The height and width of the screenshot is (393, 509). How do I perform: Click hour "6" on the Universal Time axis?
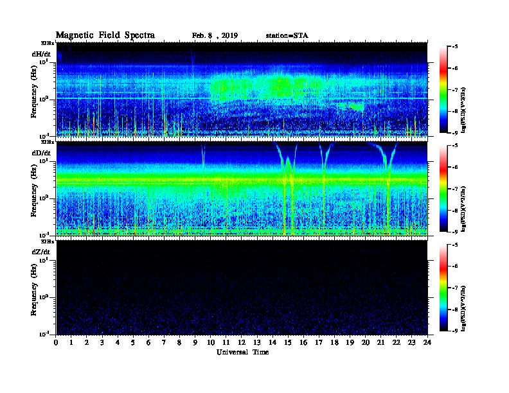tap(148, 343)
